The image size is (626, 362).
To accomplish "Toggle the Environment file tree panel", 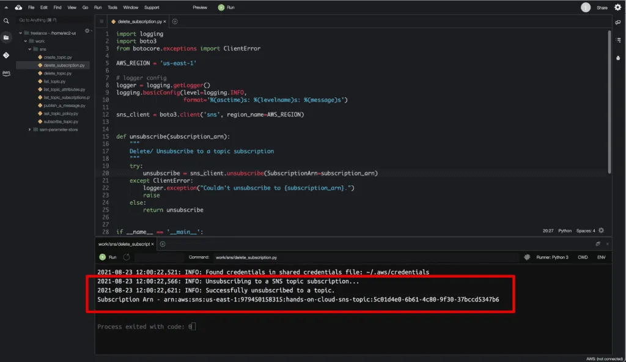I will point(6,37).
